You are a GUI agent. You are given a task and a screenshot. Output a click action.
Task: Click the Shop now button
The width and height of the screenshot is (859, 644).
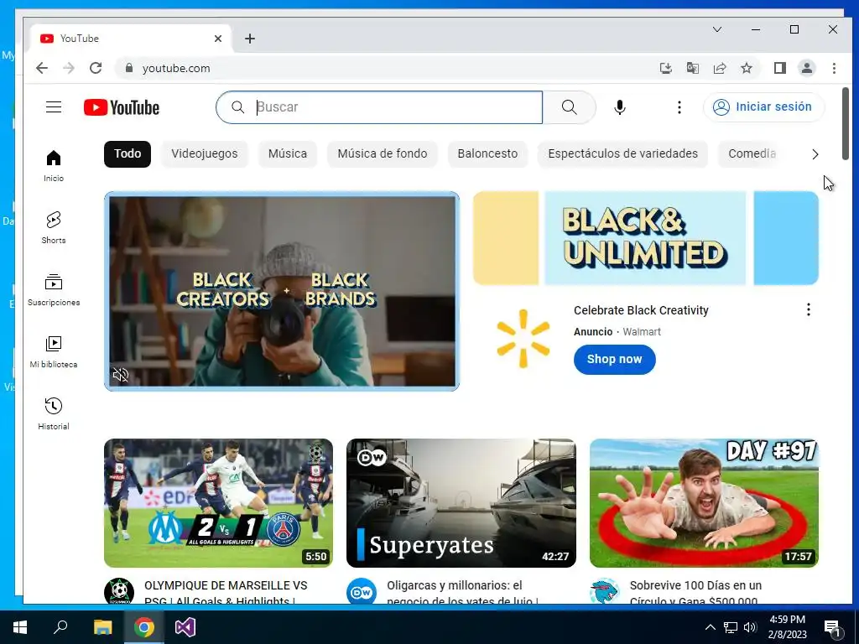pyautogui.click(x=615, y=359)
